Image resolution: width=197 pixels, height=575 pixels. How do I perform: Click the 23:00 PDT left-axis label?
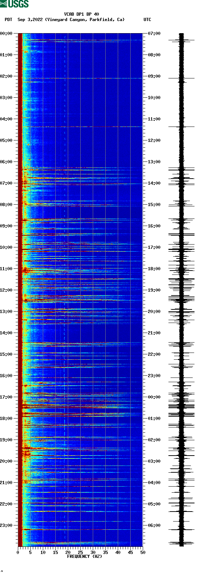click(x=6, y=525)
